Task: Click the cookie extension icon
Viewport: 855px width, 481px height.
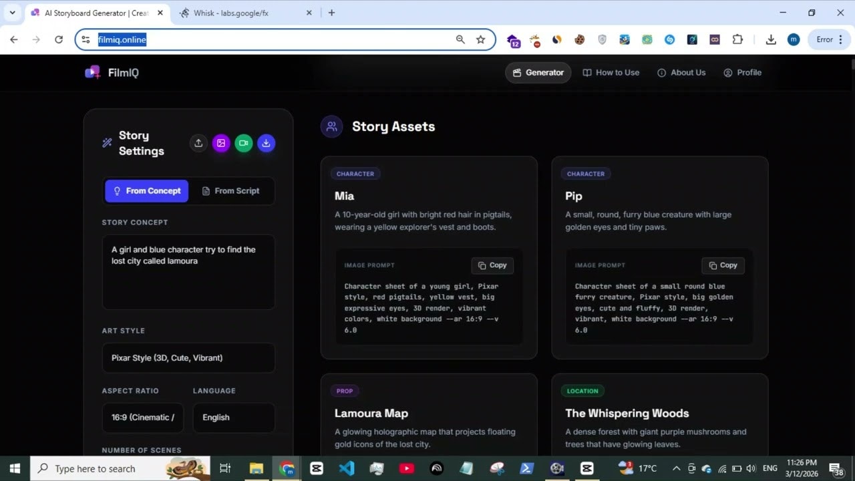Action: 579,39
